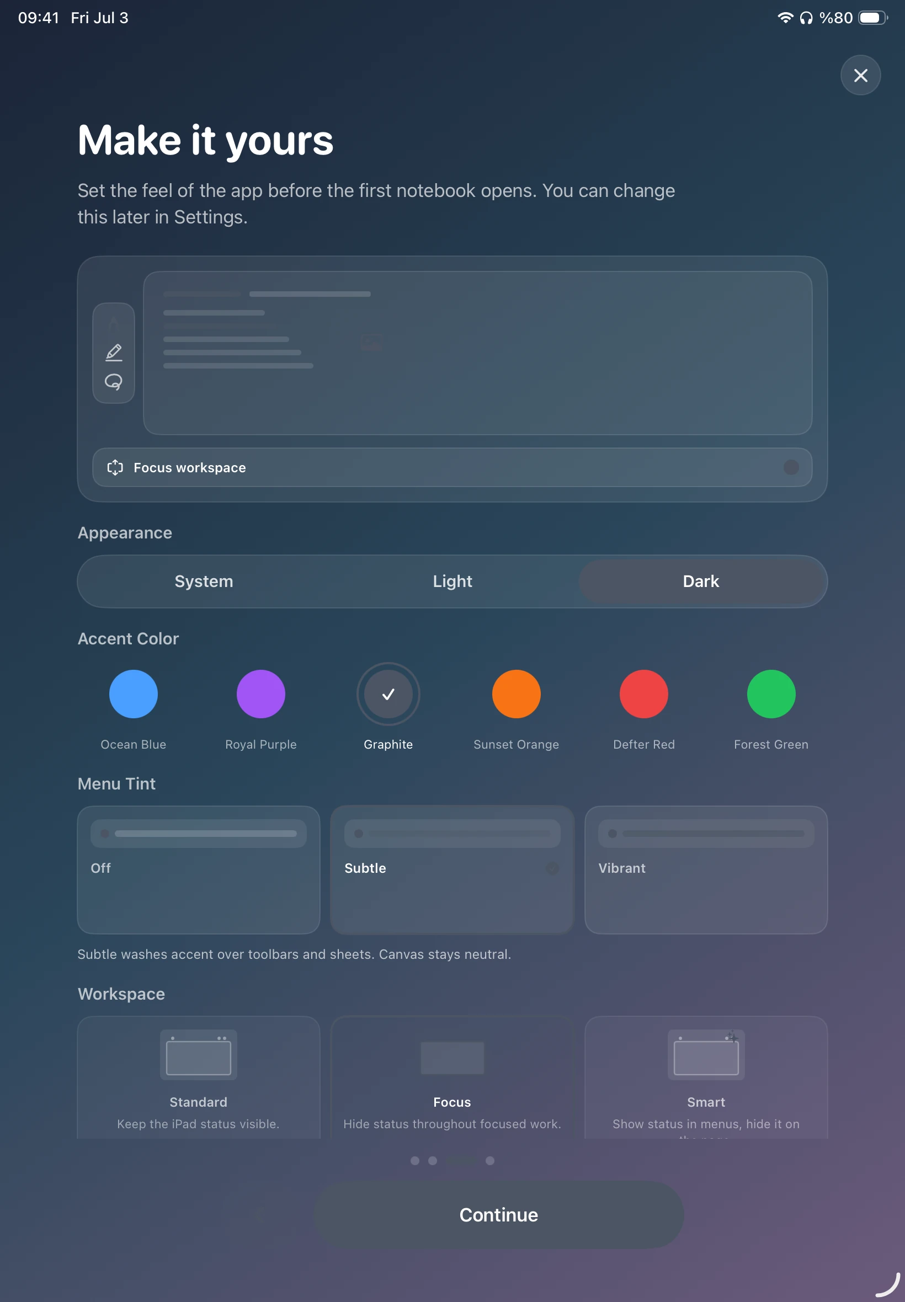Tap the Continue button
905x1302 pixels.
click(498, 1215)
